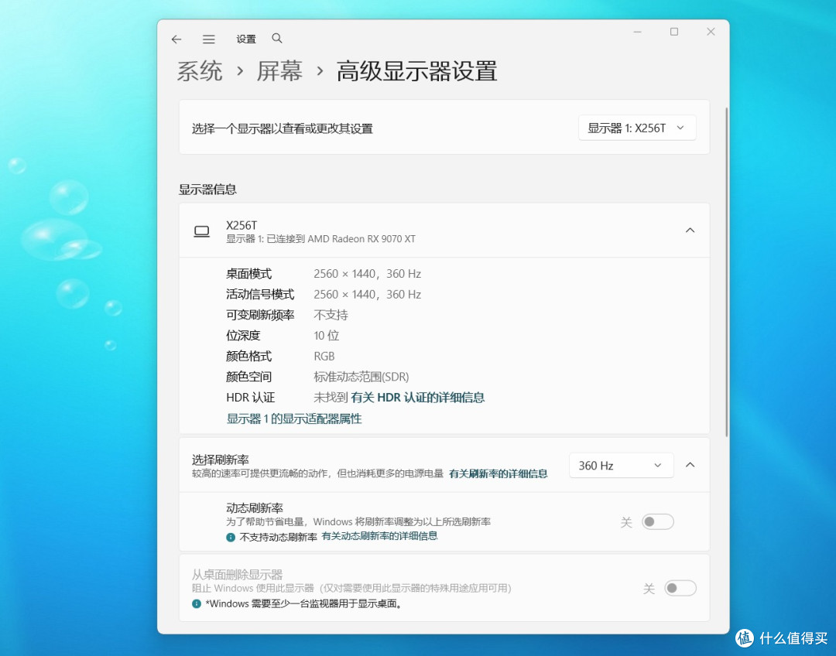Click the 不支持动态刷新率 notice text
The height and width of the screenshot is (656, 836).
coord(279,537)
